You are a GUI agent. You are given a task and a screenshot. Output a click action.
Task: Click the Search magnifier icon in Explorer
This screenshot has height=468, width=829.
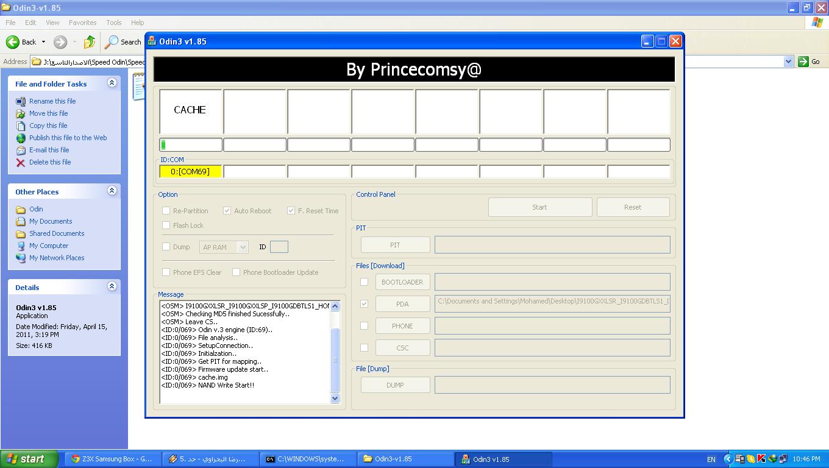[112, 42]
